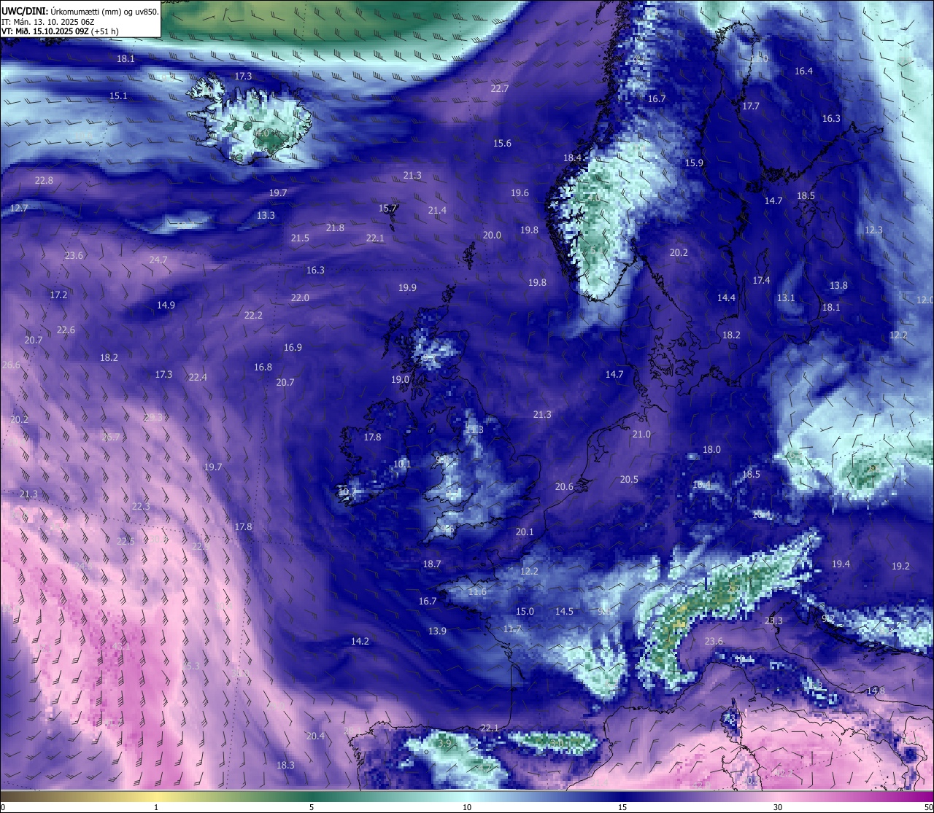This screenshot has width=934, height=813.
Task: Click the 20.4 value near Iberia
Action: click(315, 736)
